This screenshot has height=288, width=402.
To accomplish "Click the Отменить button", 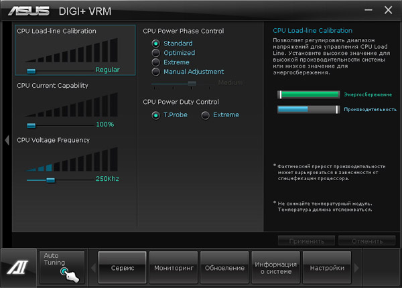I will 367,241.
